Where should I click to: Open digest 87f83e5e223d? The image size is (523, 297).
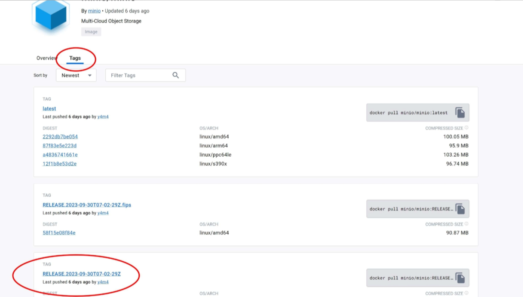[59, 146]
